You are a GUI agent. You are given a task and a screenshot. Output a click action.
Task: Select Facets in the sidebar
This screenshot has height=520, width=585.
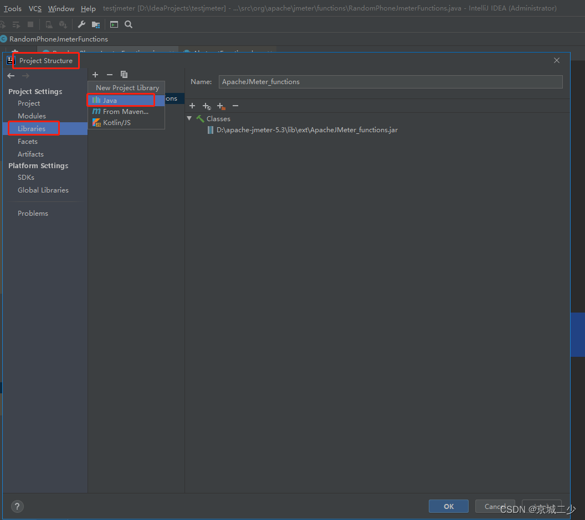click(x=28, y=142)
